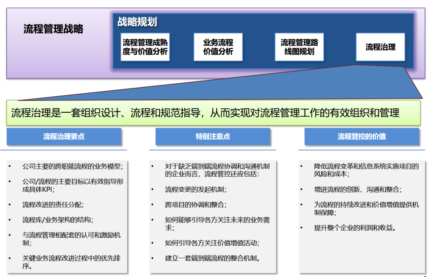Select the bullet 公司主要的跨职能流程的业务模型

point(72,167)
